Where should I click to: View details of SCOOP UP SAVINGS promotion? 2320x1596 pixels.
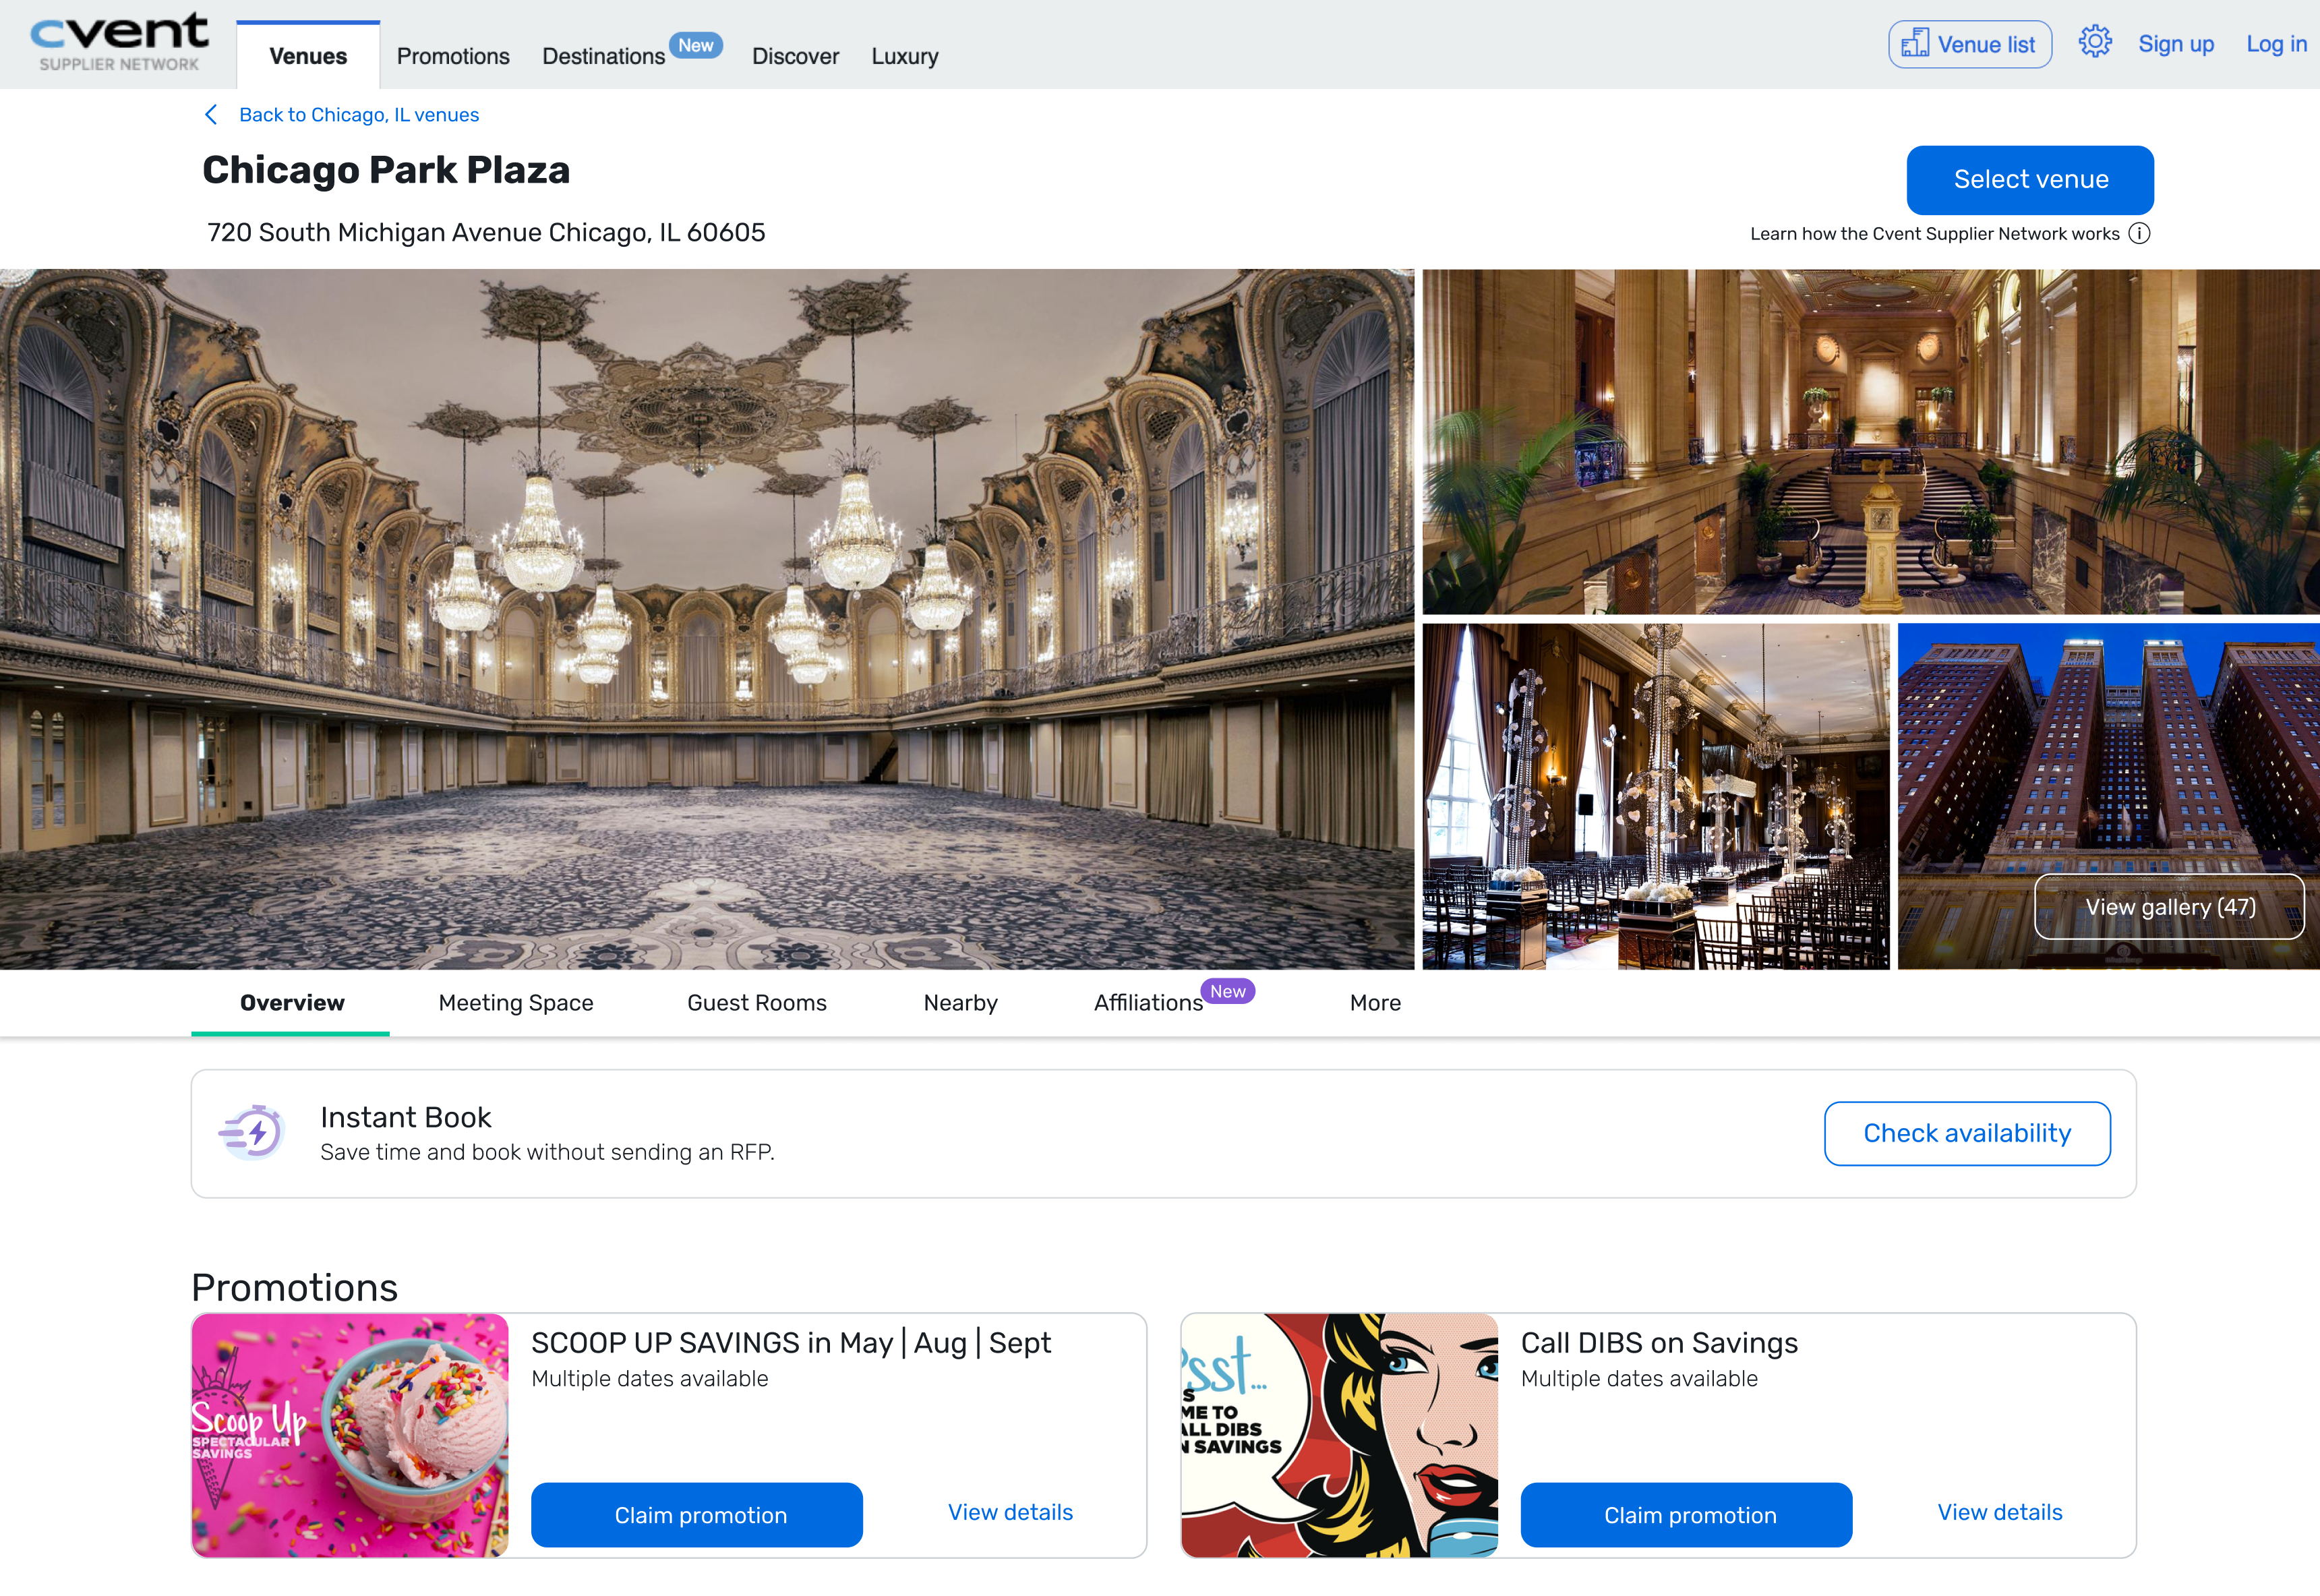tap(1010, 1512)
